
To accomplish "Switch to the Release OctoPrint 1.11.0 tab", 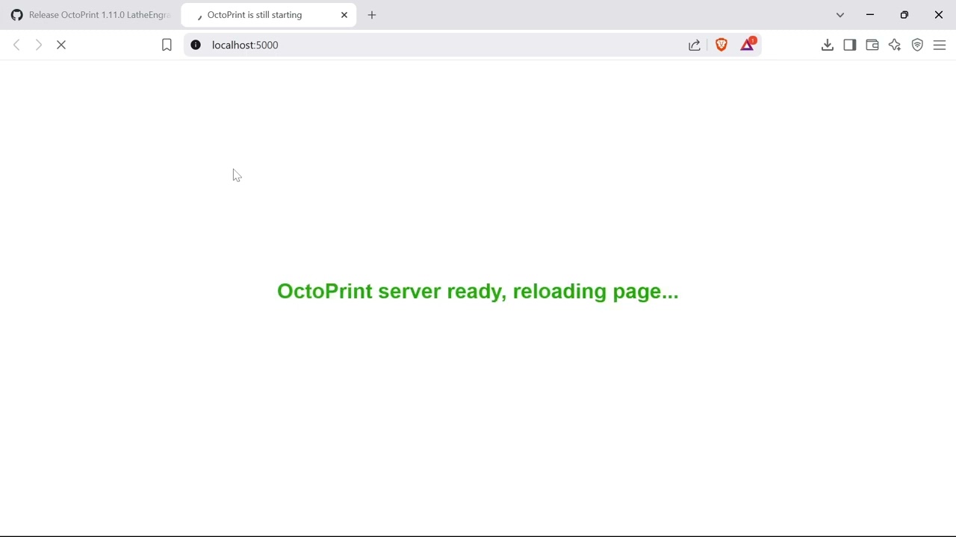I will [x=90, y=15].
